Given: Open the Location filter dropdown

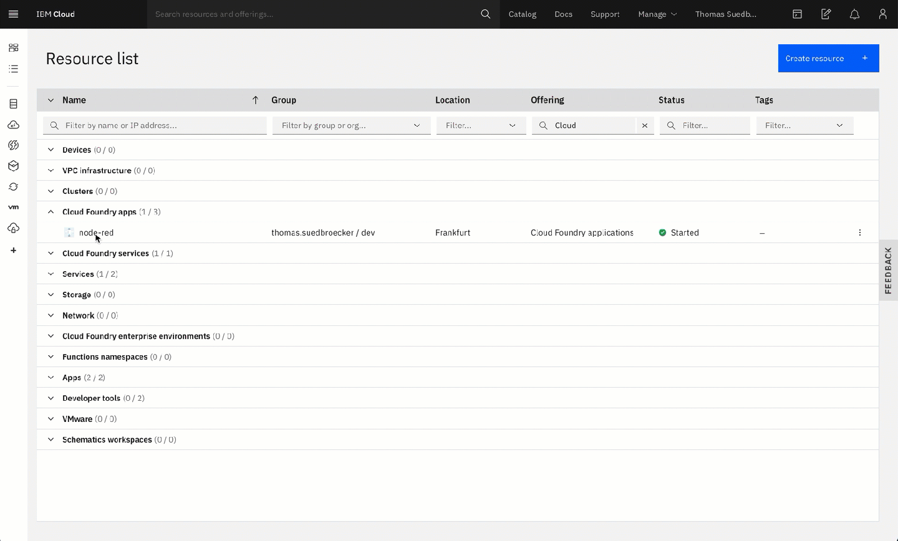Looking at the screenshot, I should pyautogui.click(x=481, y=125).
